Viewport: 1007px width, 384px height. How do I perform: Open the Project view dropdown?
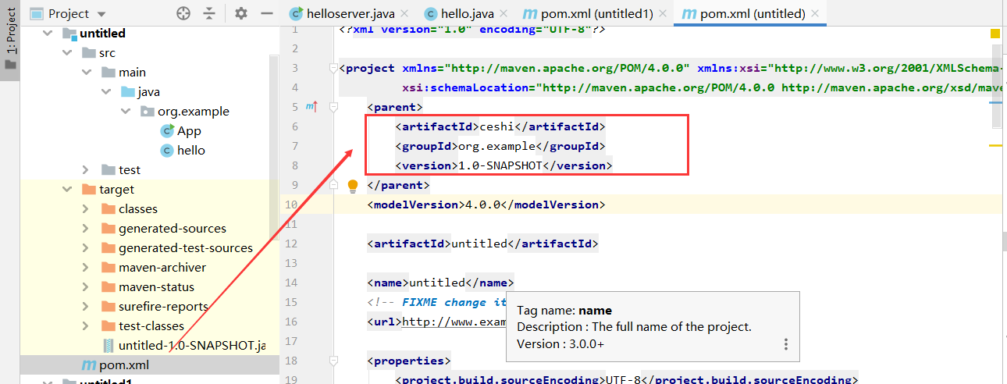coord(68,13)
